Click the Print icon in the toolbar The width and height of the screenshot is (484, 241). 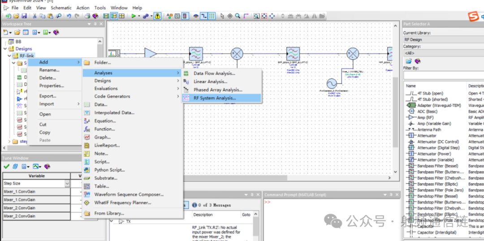point(88,16)
